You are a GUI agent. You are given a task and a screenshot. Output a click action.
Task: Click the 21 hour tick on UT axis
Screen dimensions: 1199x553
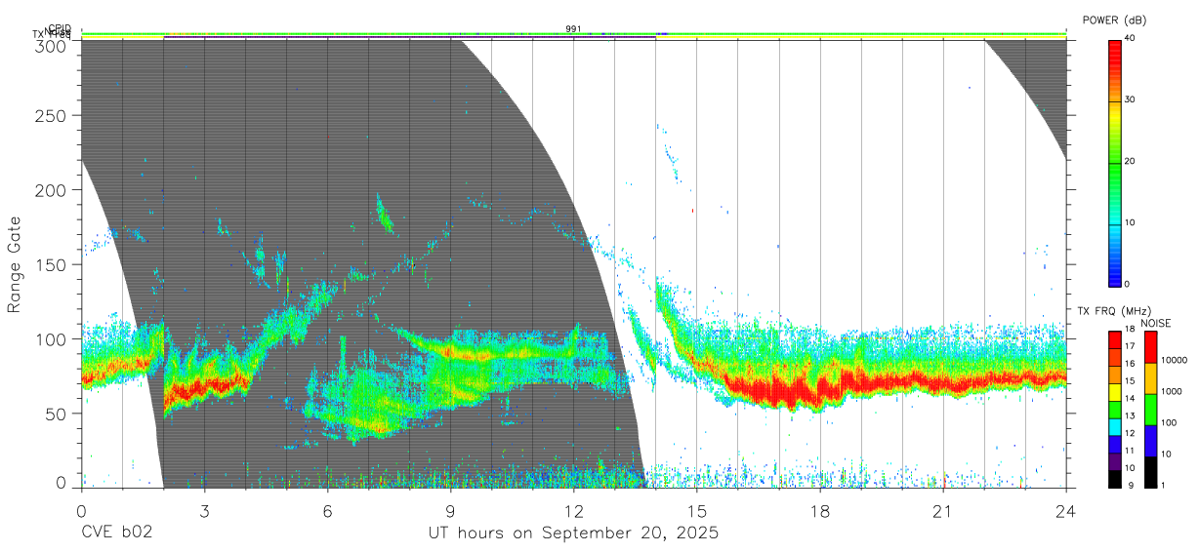[x=943, y=511]
